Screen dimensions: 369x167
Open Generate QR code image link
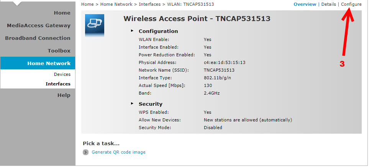[x=118, y=152]
